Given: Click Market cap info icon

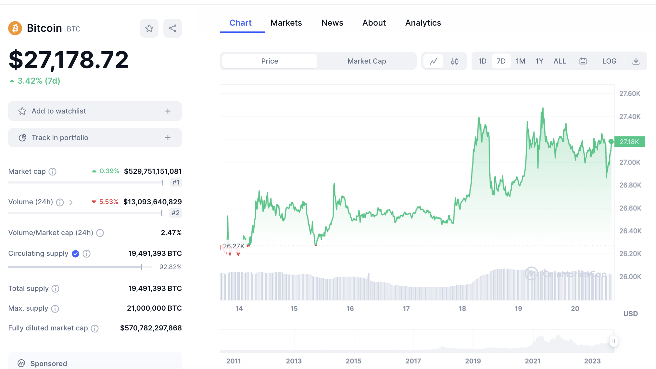Looking at the screenshot, I should click(x=53, y=172).
